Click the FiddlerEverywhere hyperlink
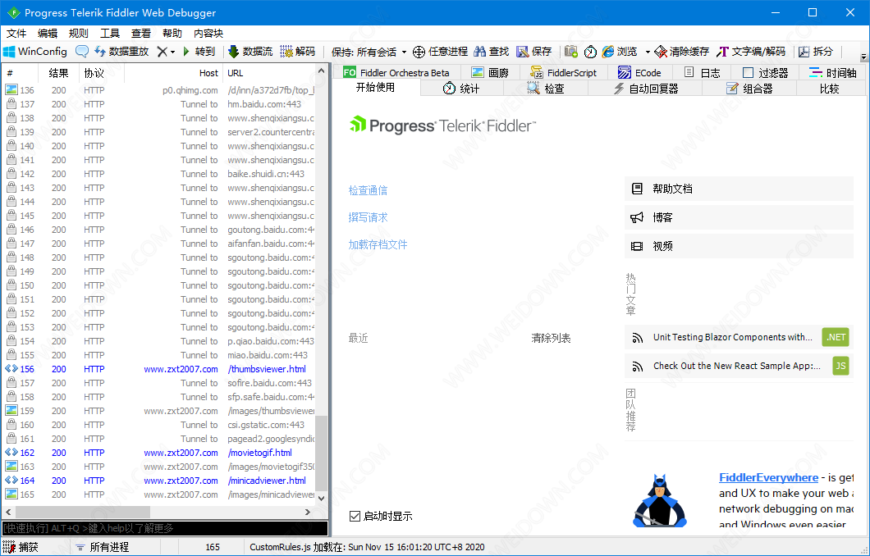 coord(768,477)
